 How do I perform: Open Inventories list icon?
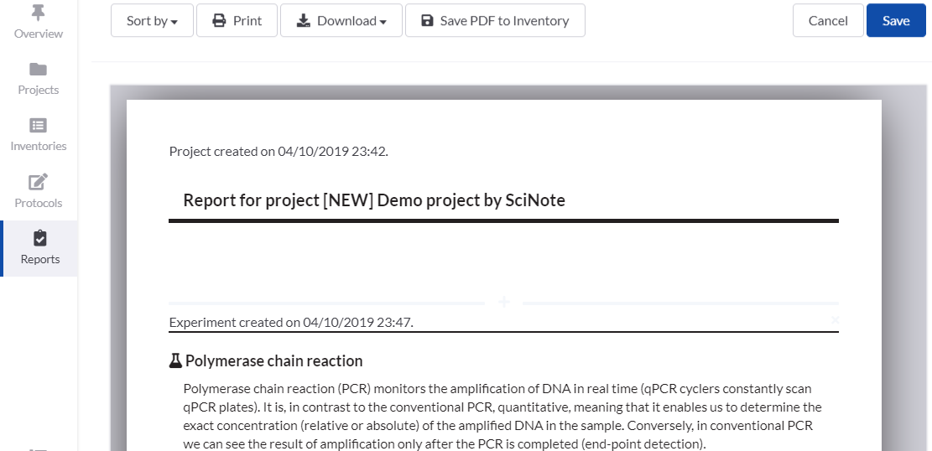[x=39, y=126]
